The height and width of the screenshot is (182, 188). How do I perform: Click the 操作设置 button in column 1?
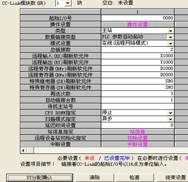click(138, 24)
